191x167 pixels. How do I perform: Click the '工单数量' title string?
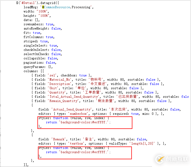pyautogui.click(x=92, y=92)
